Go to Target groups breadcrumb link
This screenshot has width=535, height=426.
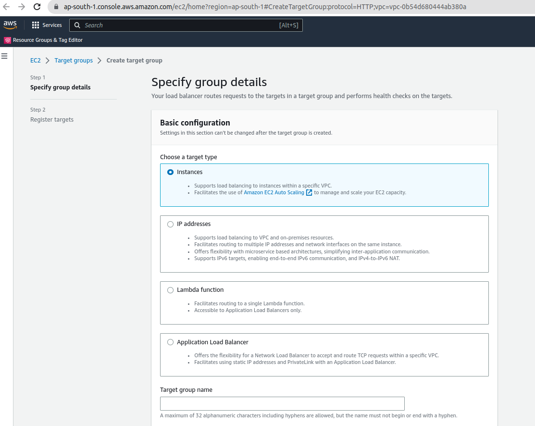pos(74,61)
